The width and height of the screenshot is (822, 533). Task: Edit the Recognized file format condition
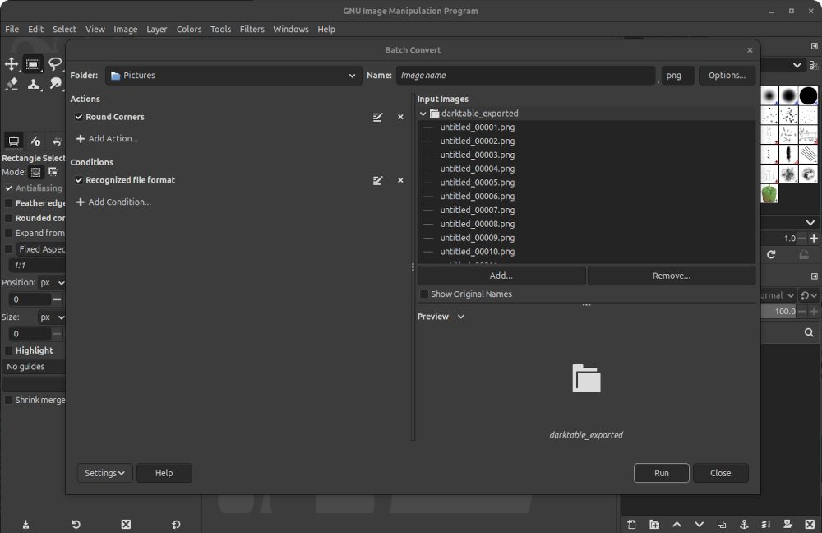377,180
